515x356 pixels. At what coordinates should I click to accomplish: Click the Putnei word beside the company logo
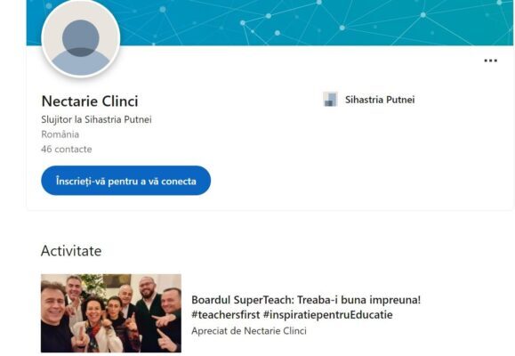click(x=400, y=100)
